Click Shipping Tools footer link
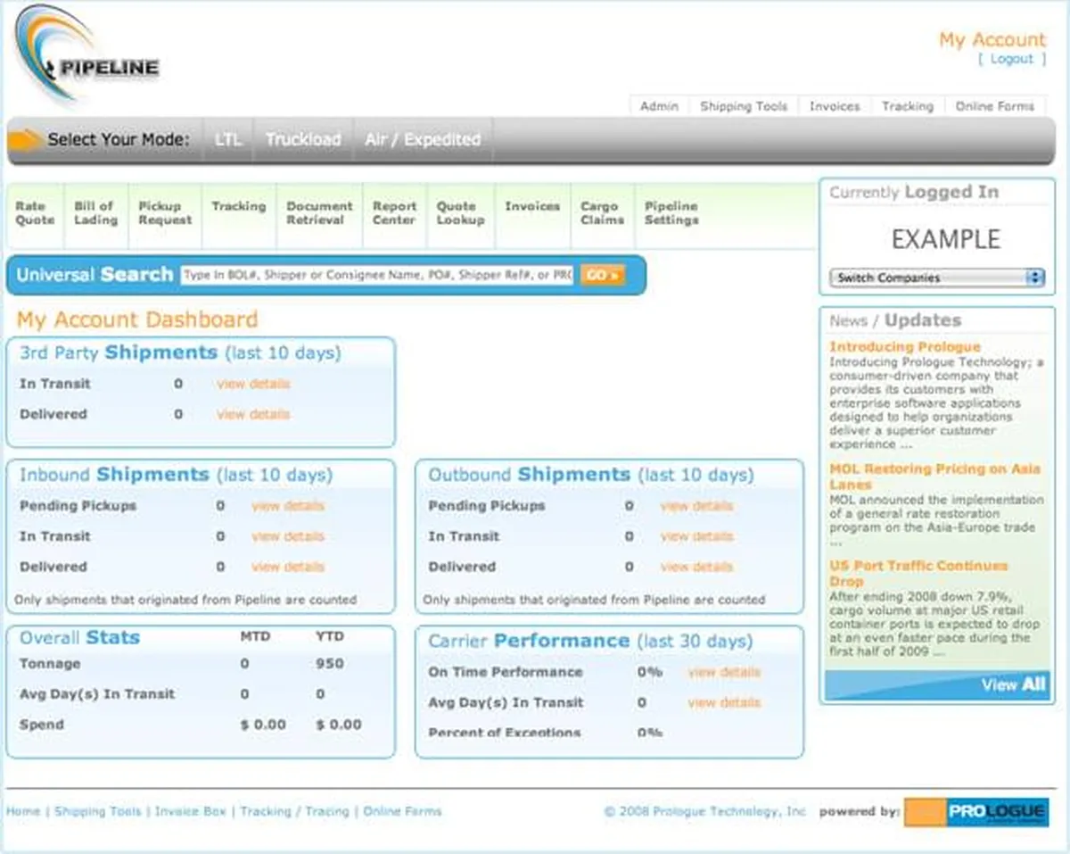 (98, 811)
